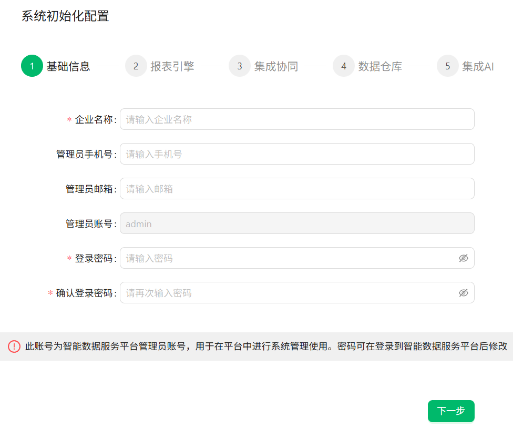Click the red warning icon in notice bar
The width and height of the screenshot is (513, 428).
[14, 347]
